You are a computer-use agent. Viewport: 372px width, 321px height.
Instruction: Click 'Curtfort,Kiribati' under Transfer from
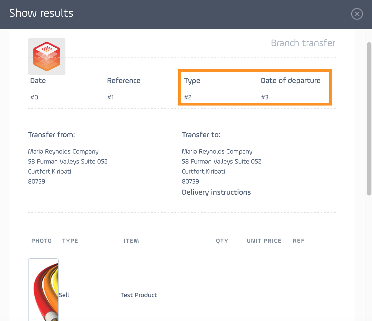(50, 172)
